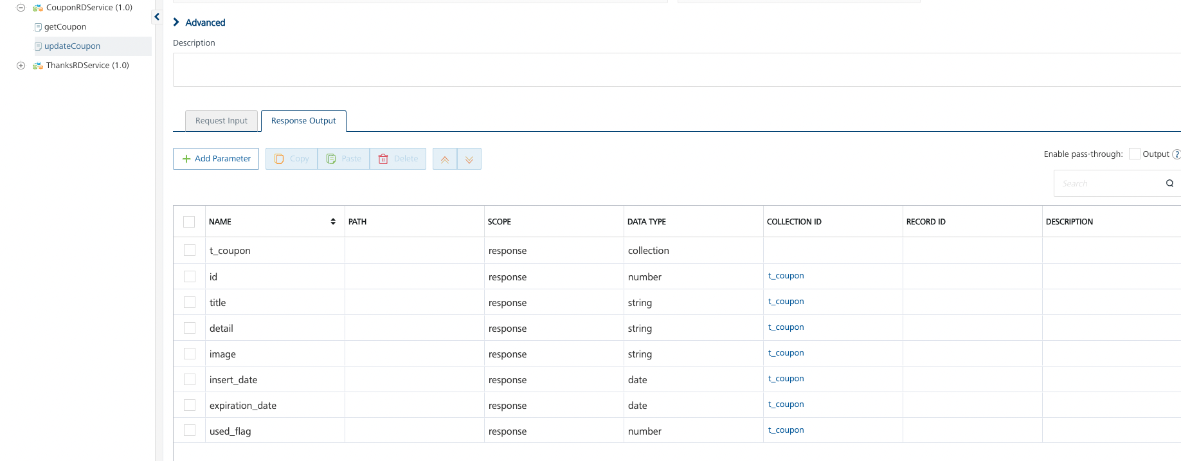Expand the Advanced section
This screenshot has width=1181, height=461.
(x=199, y=23)
